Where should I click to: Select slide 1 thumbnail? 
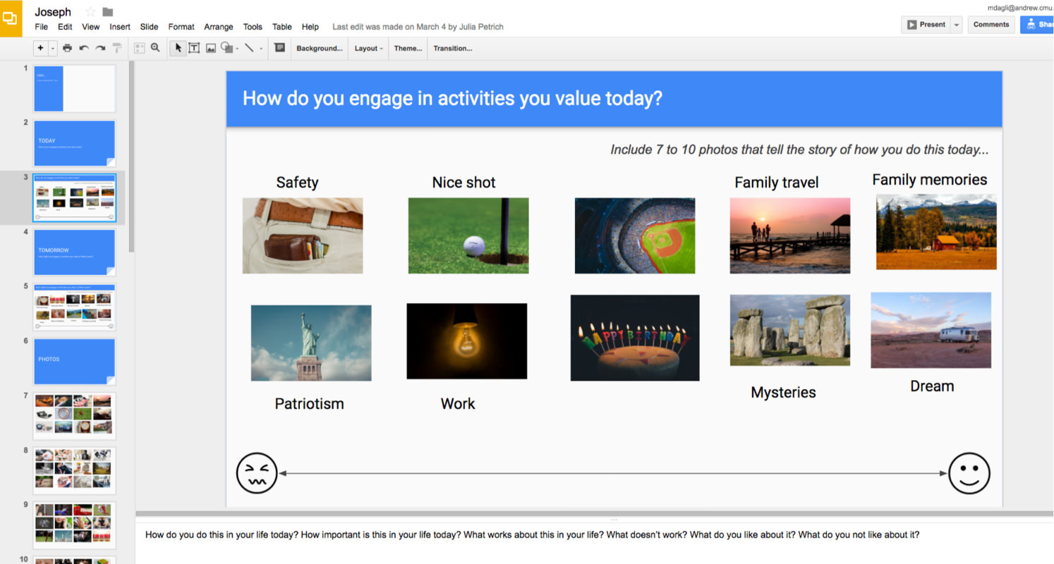(74, 89)
